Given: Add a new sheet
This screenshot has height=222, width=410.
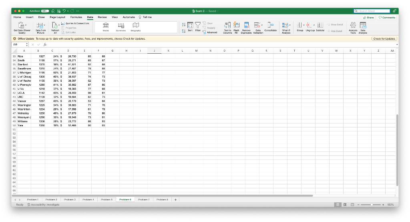Looking at the screenshot, I should tap(175, 200).
